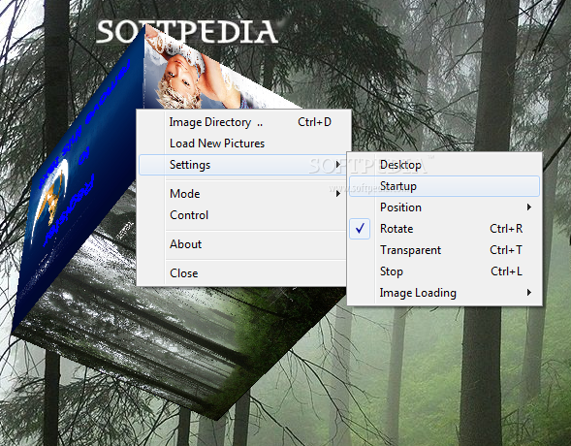571x446 pixels.
Task: Open Image Directory menu entry
Action: pyautogui.click(x=242, y=122)
